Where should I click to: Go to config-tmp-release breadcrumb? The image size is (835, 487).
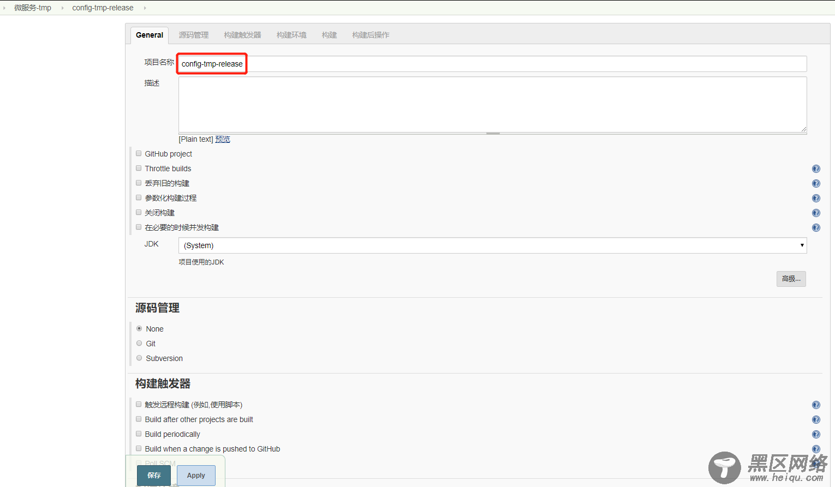click(x=103, y=8)
